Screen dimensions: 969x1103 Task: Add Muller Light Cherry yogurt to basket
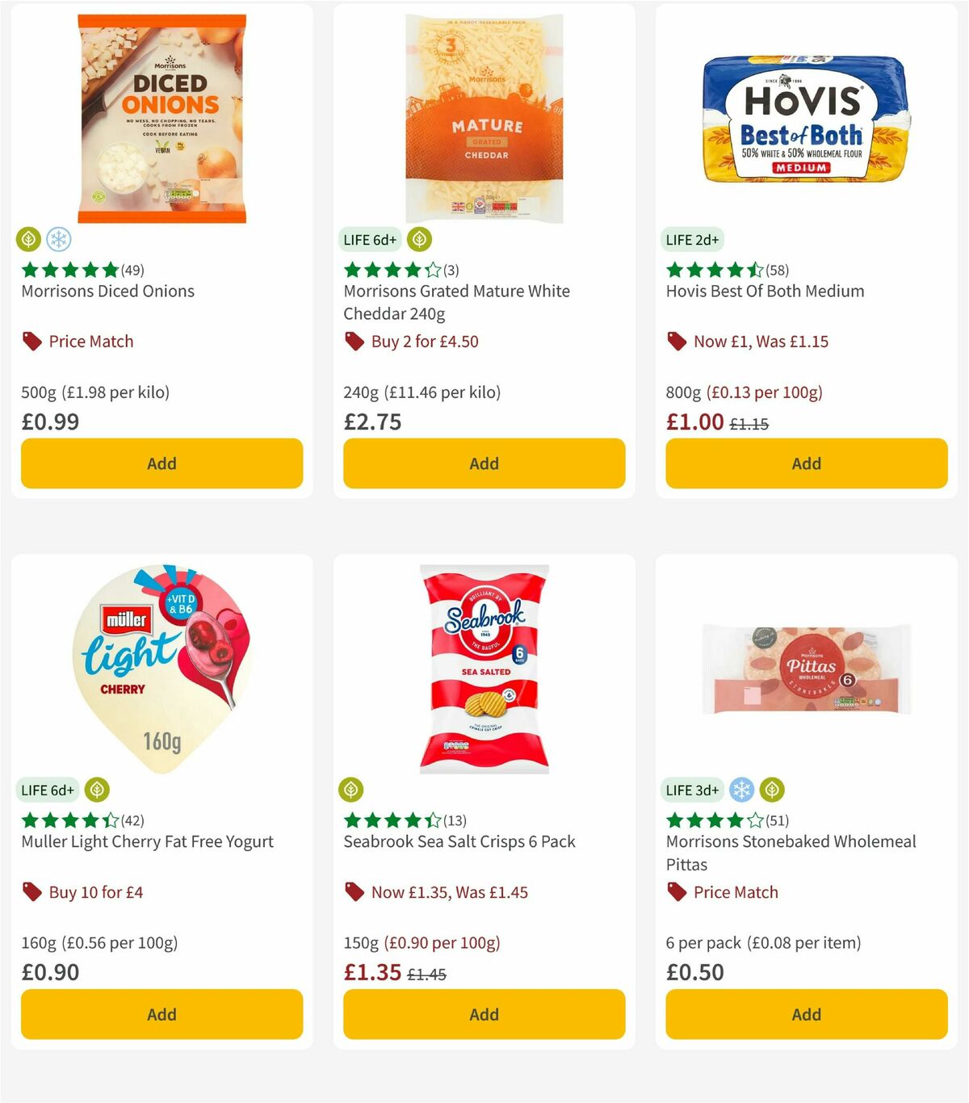pos(161,1014)
